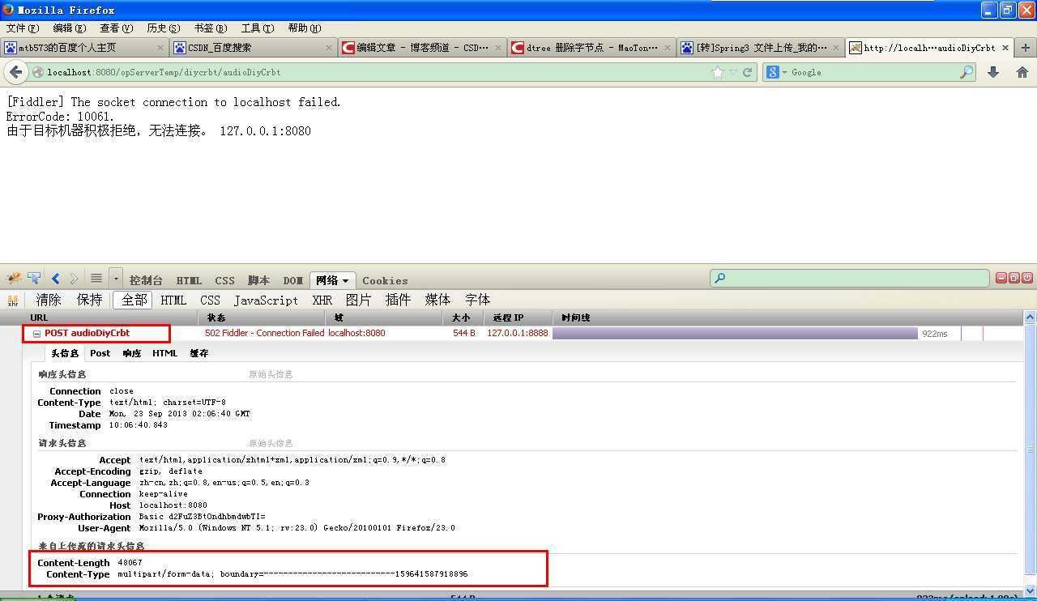Screen dimensions: 1037x601
Task: Go back in Firebug panel history
Action: tap(55, 279)
